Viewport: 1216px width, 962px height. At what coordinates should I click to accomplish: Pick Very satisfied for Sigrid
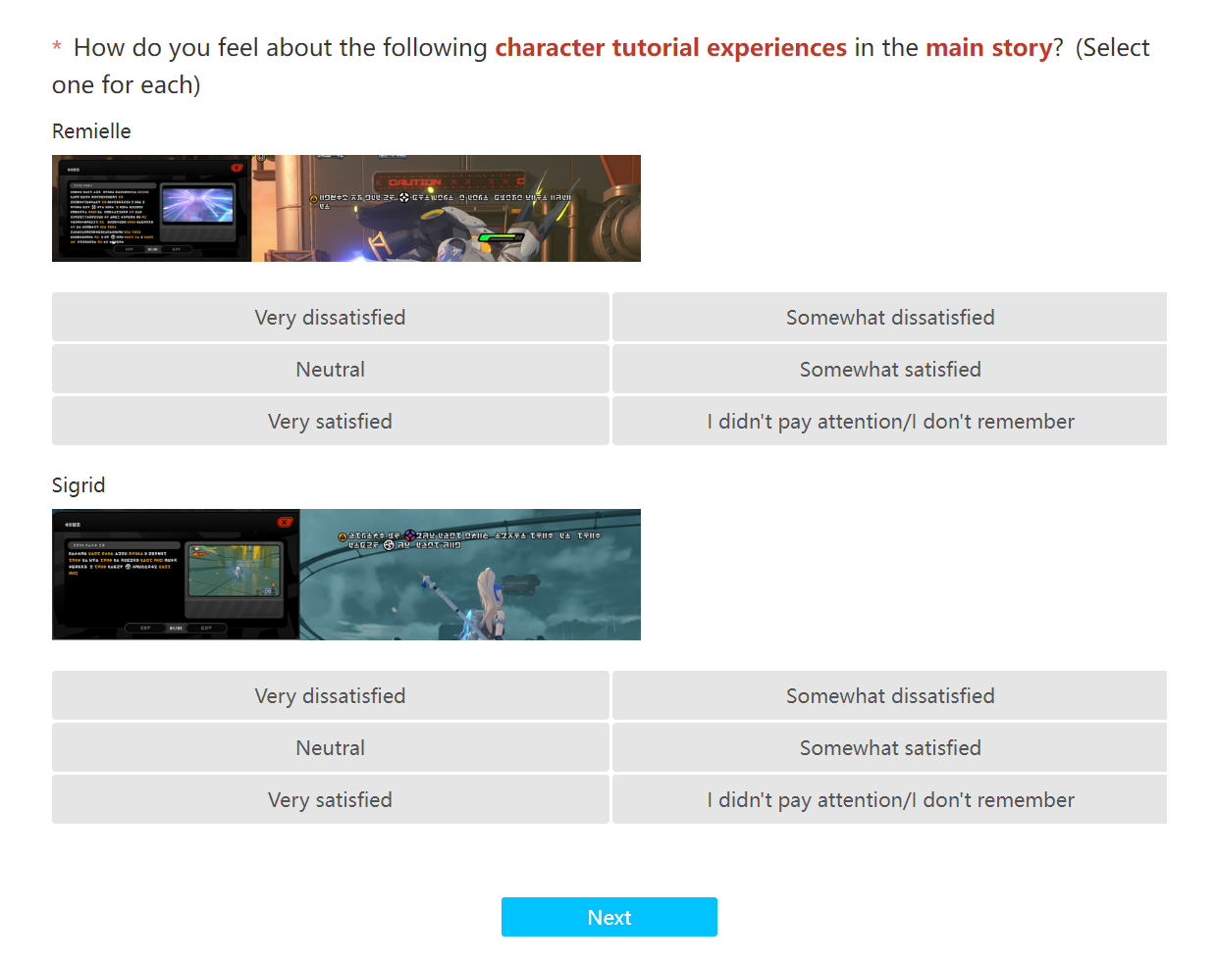tap(330, 799)
